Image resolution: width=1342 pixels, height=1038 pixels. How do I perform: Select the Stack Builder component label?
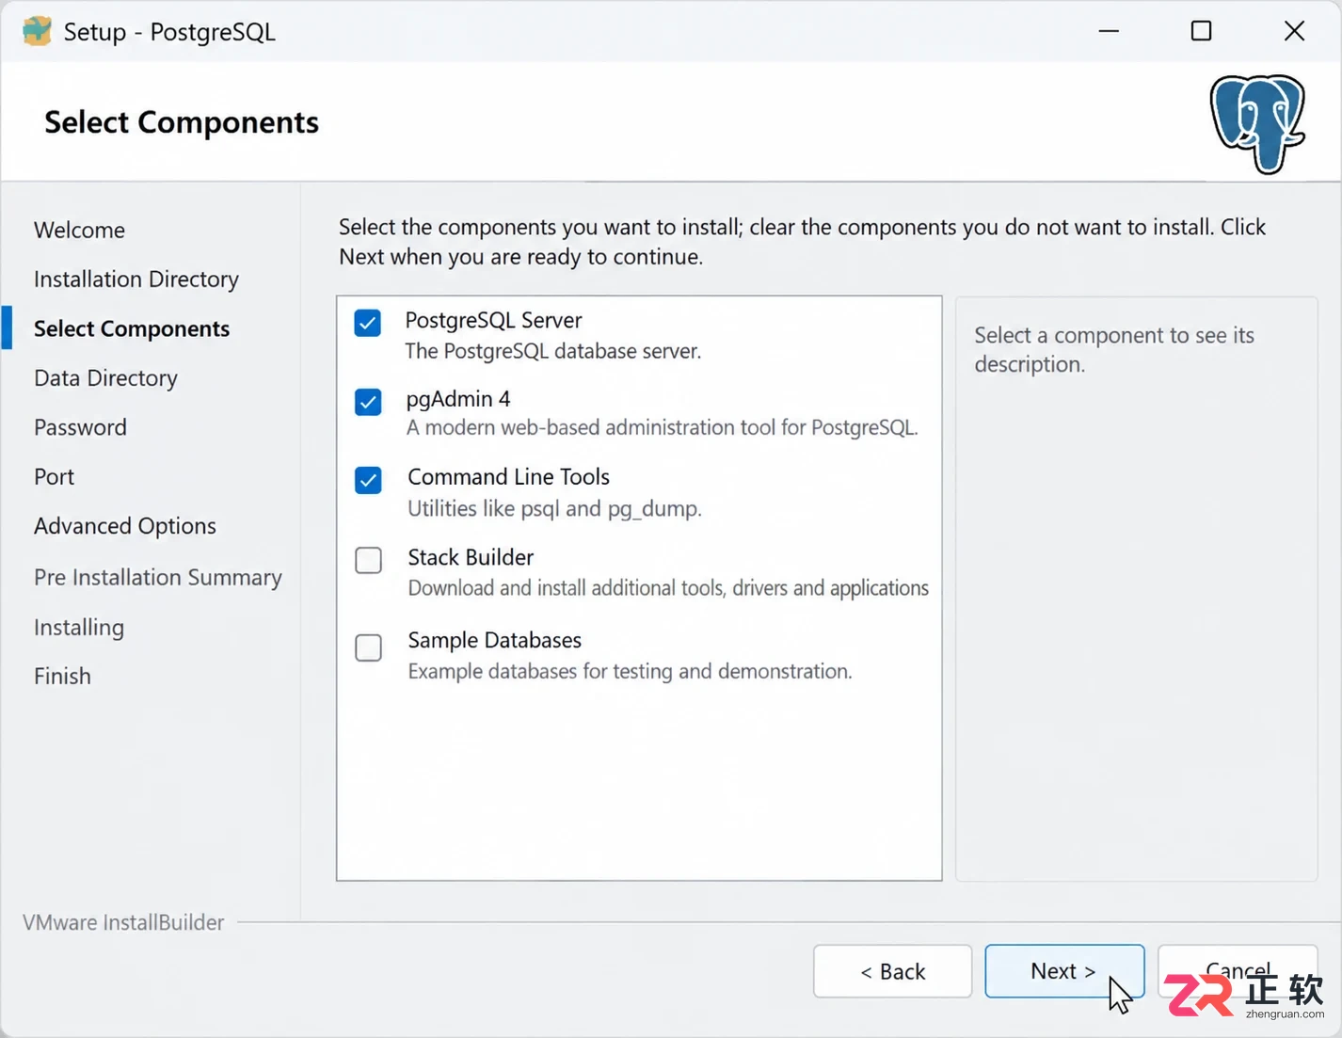pyautogui.click(x=471, y=557)
